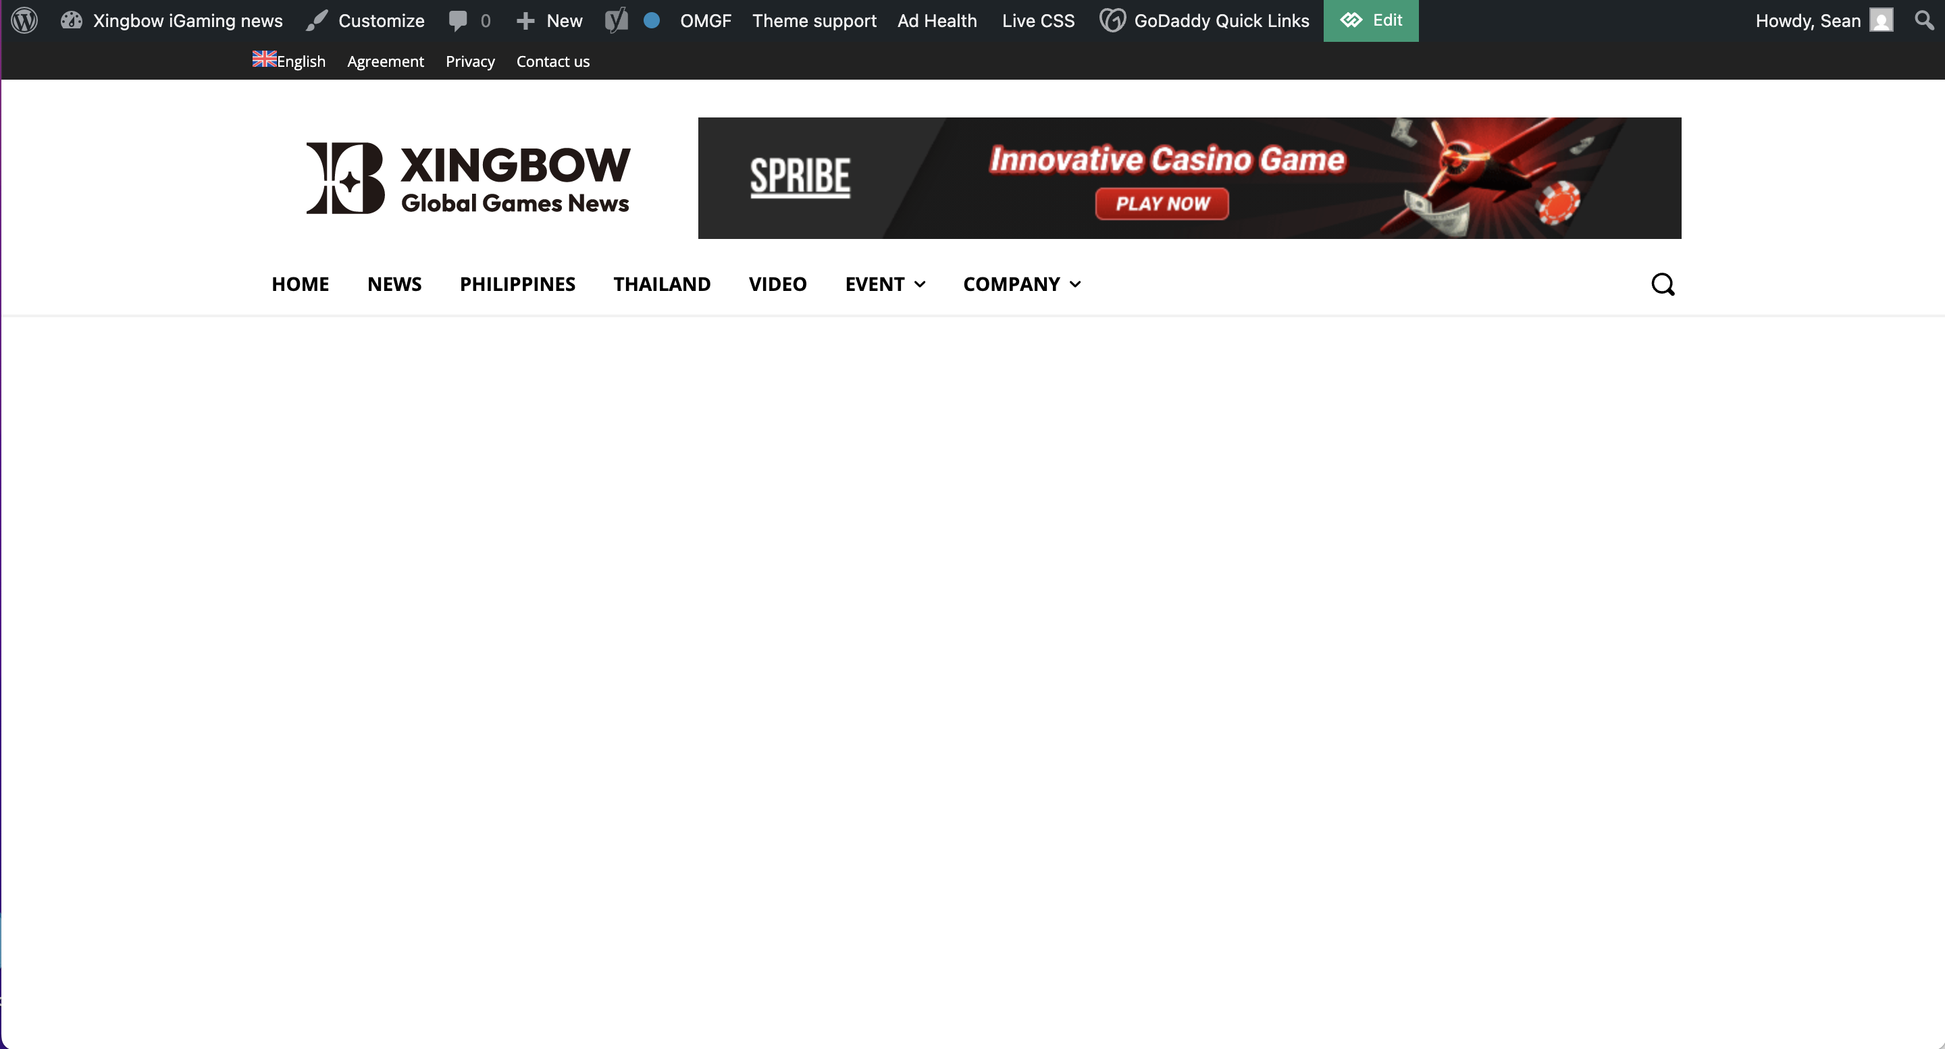The width and height of the screenshot is (1945, 1049).
Task: Click the user avatar next to Howdy, Sean
Action: coord(1882,20)
